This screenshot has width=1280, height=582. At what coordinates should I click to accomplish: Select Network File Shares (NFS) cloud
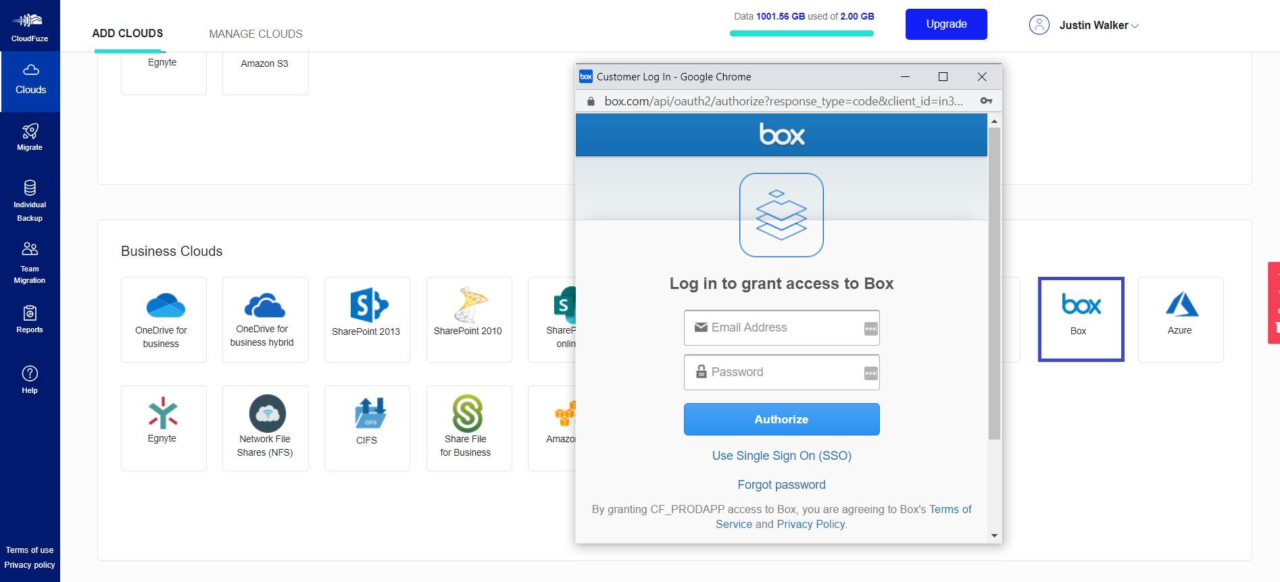(x=266, y=428)
